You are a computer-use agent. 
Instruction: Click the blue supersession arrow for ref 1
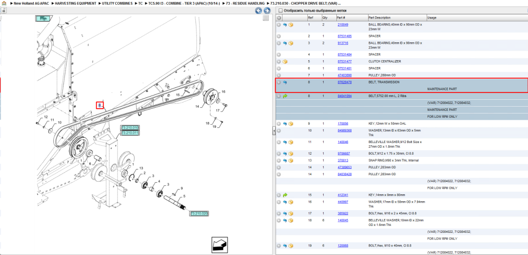[285, 25]
